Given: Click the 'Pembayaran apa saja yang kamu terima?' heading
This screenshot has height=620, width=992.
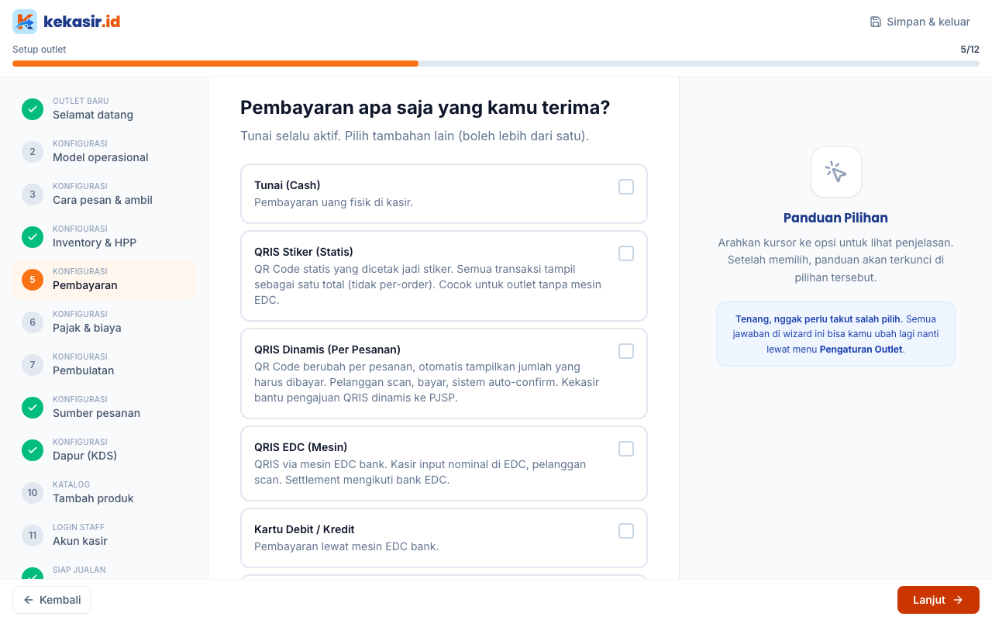Looking at the screenshot, I should [425, 108].
